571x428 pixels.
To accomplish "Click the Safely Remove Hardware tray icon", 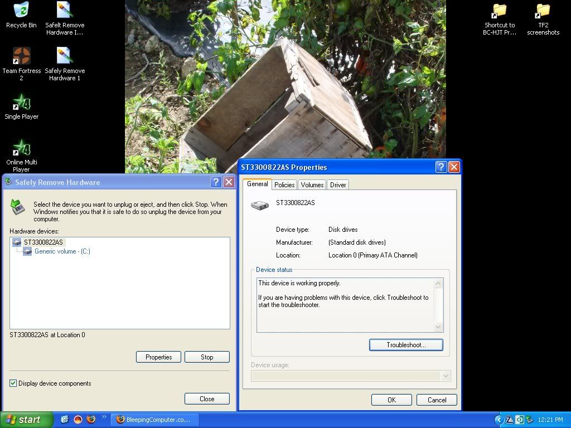I will (x=529, y=420).
